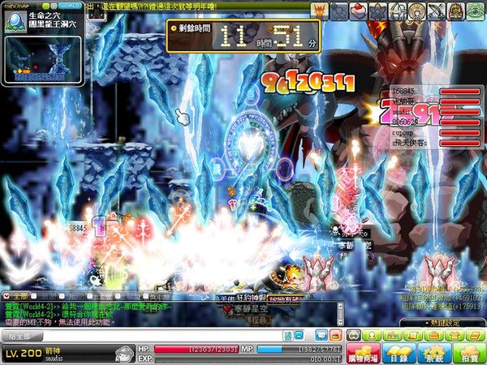487x365 pixels.
Task: Open the character info shortcut icon
Action: coord(372,335)
